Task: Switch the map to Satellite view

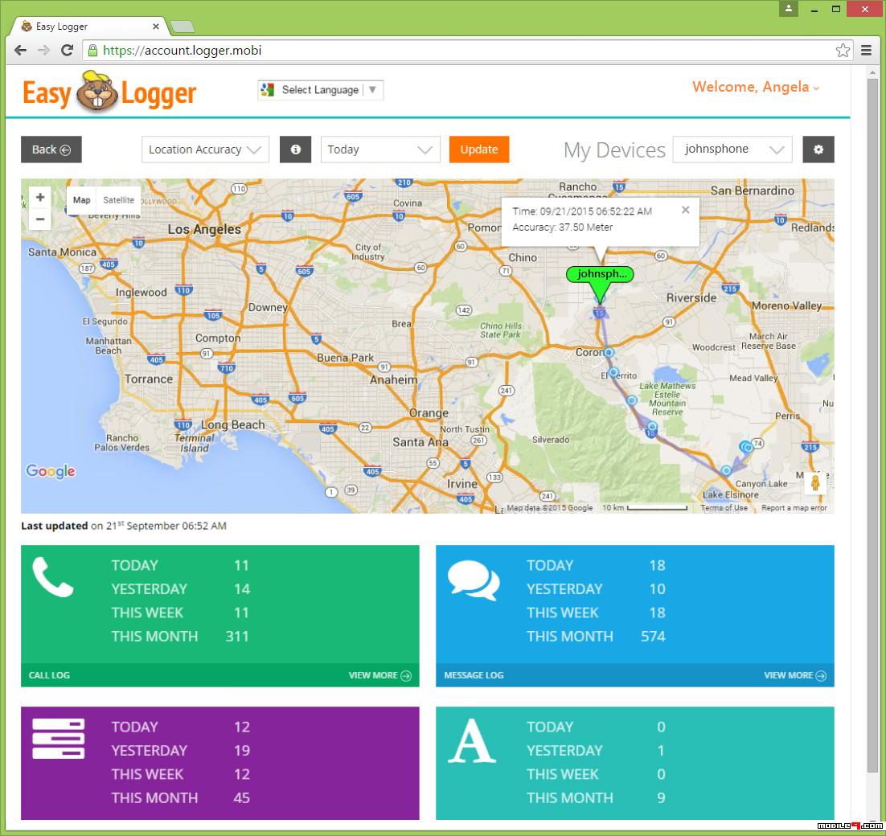Action: pyautogui.click(x=118, y=200)
